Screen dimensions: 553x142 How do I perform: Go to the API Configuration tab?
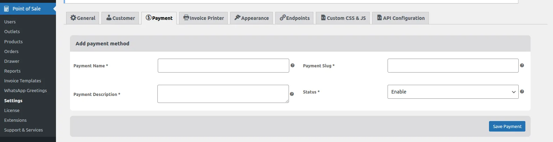[x=400, y=18]
